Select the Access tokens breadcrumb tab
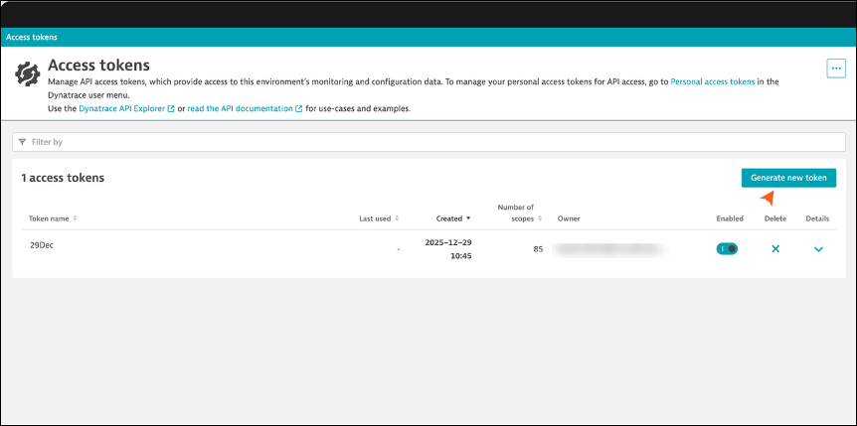Screen dimensions: 857x426 32,37
